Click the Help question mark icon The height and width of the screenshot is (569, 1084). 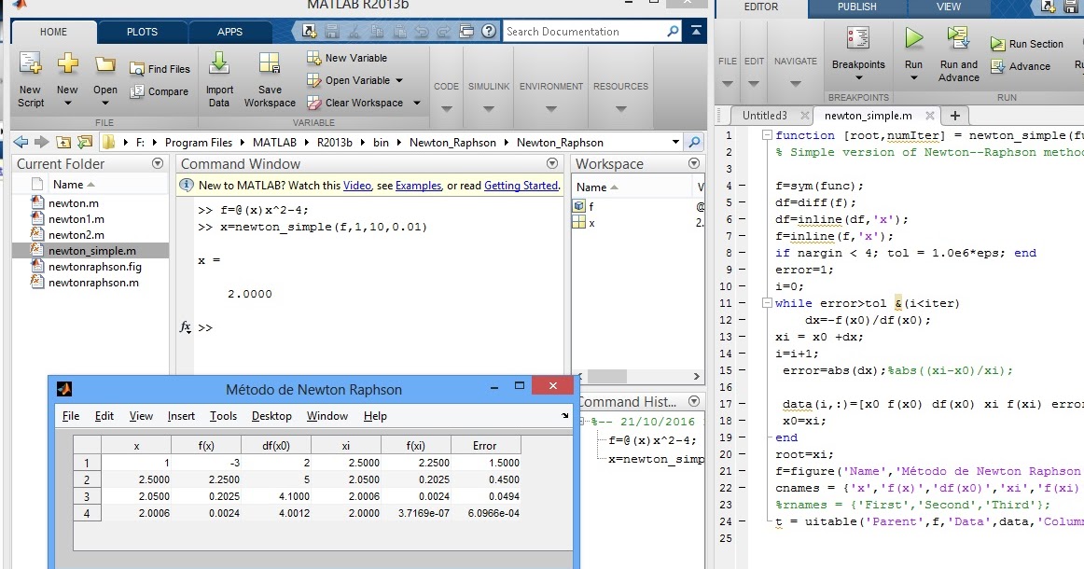coord(489,31)
